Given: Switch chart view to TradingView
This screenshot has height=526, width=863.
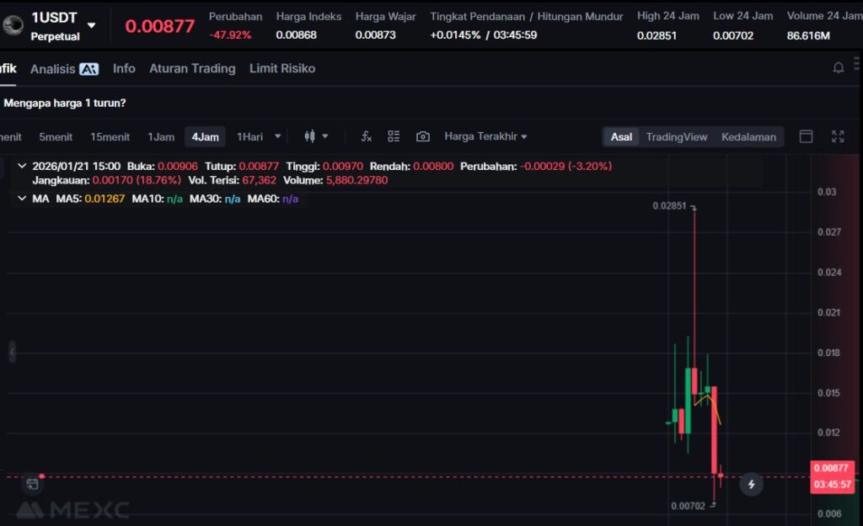Looking at the screenshot, I should [x=677, y=136].
